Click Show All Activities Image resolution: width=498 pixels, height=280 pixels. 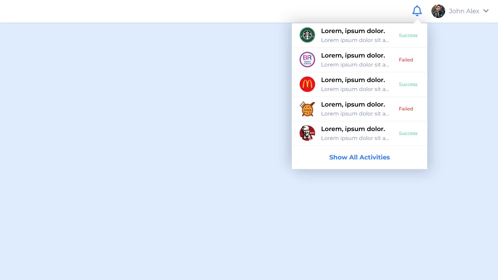(359, 157)
